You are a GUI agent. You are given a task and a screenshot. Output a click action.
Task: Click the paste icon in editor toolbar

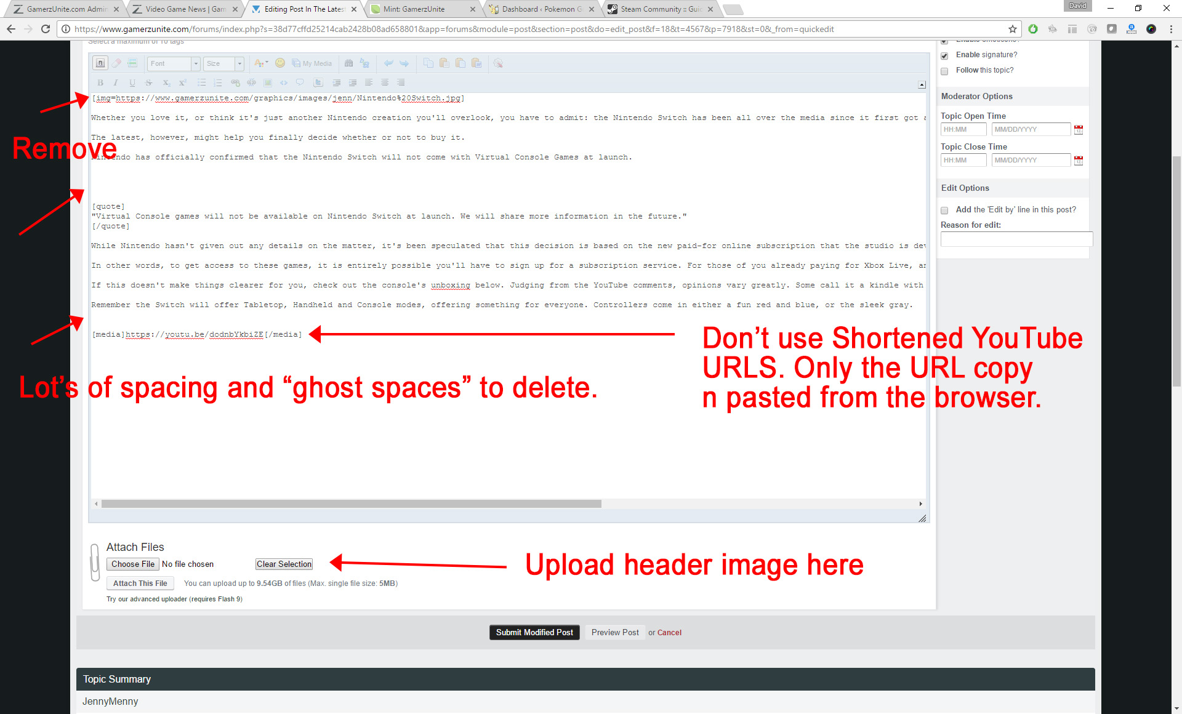[x=444, y=63]
